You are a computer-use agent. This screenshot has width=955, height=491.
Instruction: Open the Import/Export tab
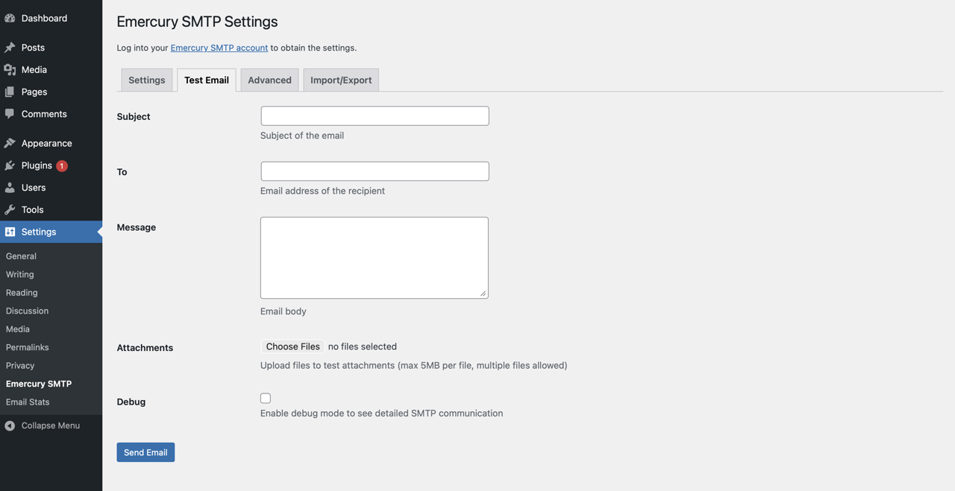coord(340,80)
